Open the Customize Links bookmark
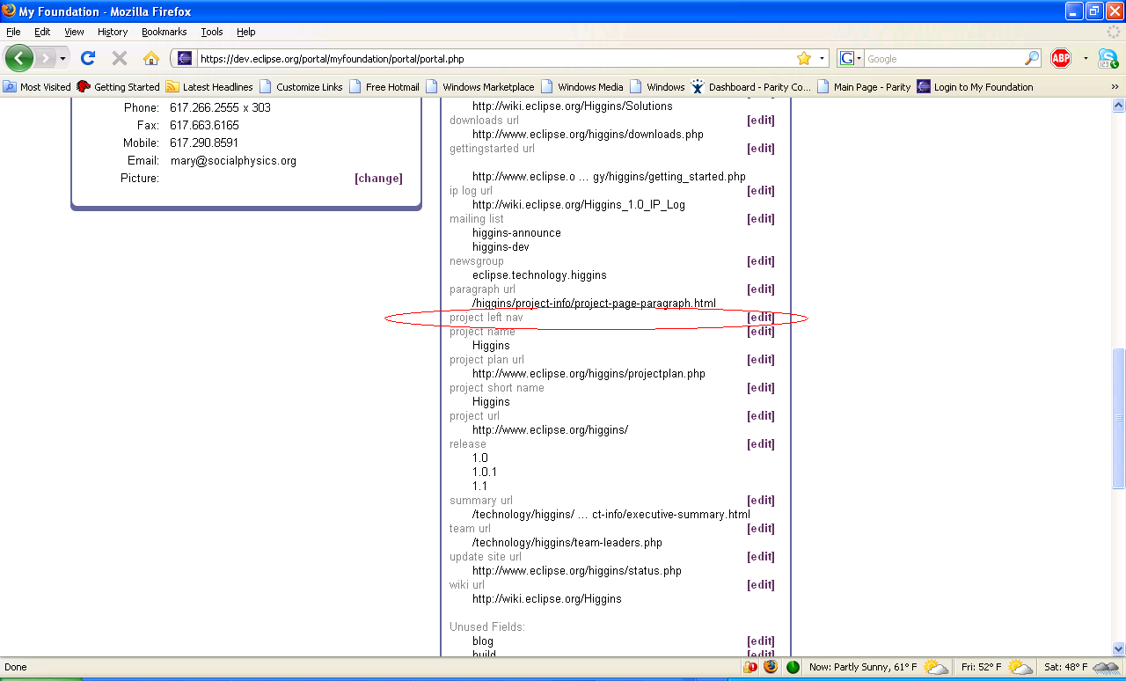Image resolution: width=1126 pixels, height=681 pixels. pos(301,87)
